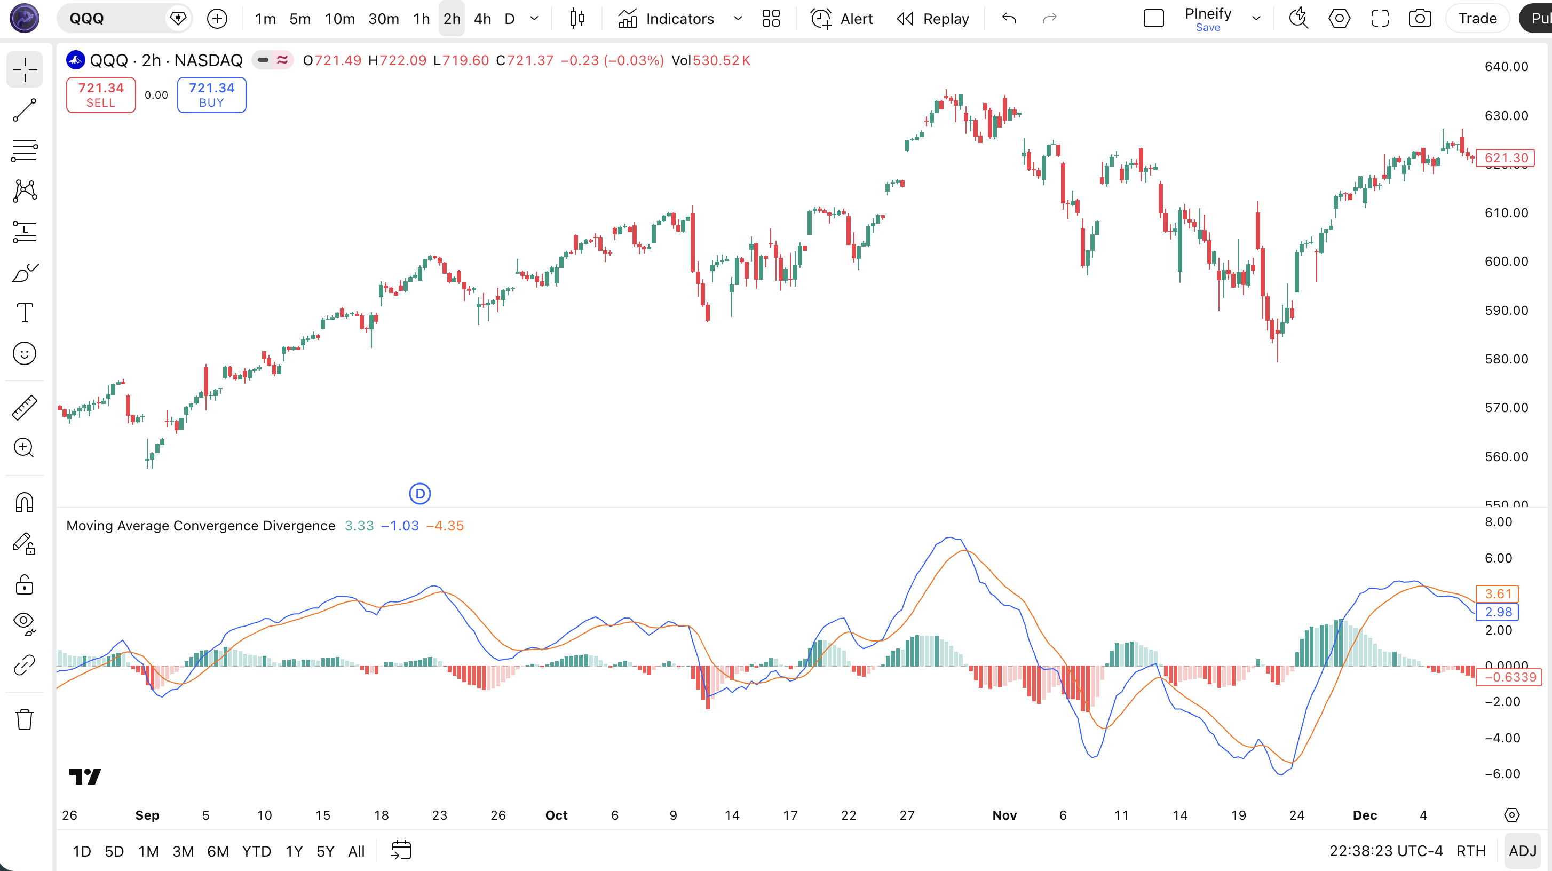
Task: Open quick search lightning icon
Action: pyautogui.click(x=1299, y=19)
